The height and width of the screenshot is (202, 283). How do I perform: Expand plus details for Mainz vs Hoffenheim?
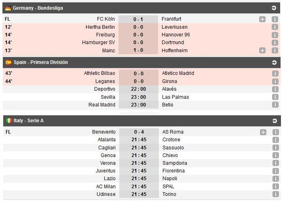click(262, 51)
